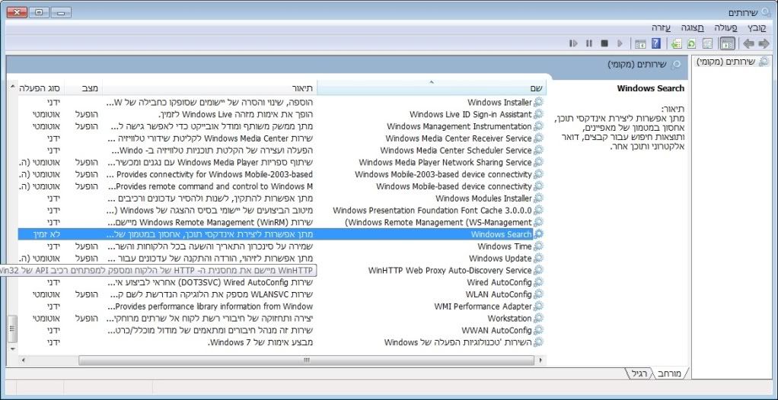Select the WWAN AutoConfig service name

[496, 330]
